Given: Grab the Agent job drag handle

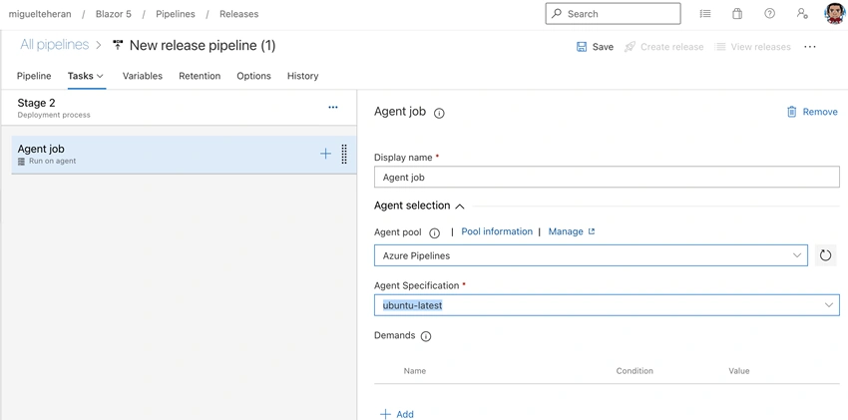Looking at the screenshot, I should 344,154.
